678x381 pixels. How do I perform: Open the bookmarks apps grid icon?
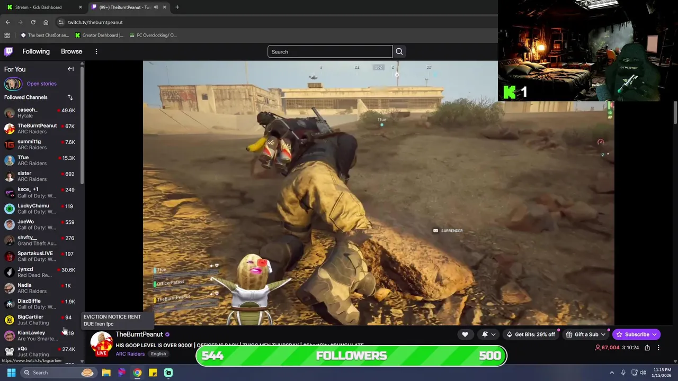(7, 35)
